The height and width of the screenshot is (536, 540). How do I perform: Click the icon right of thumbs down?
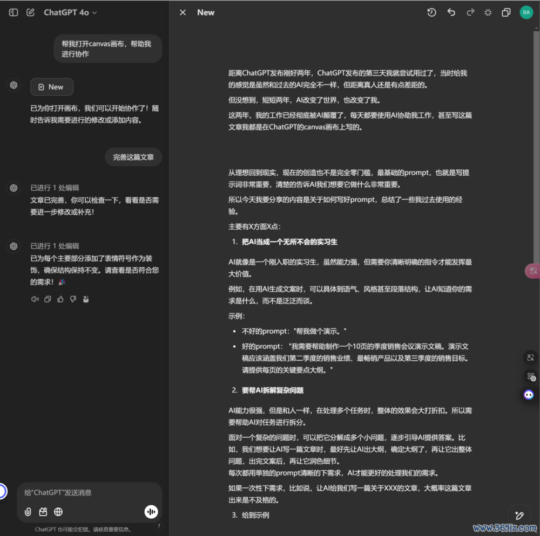(86, 299)
